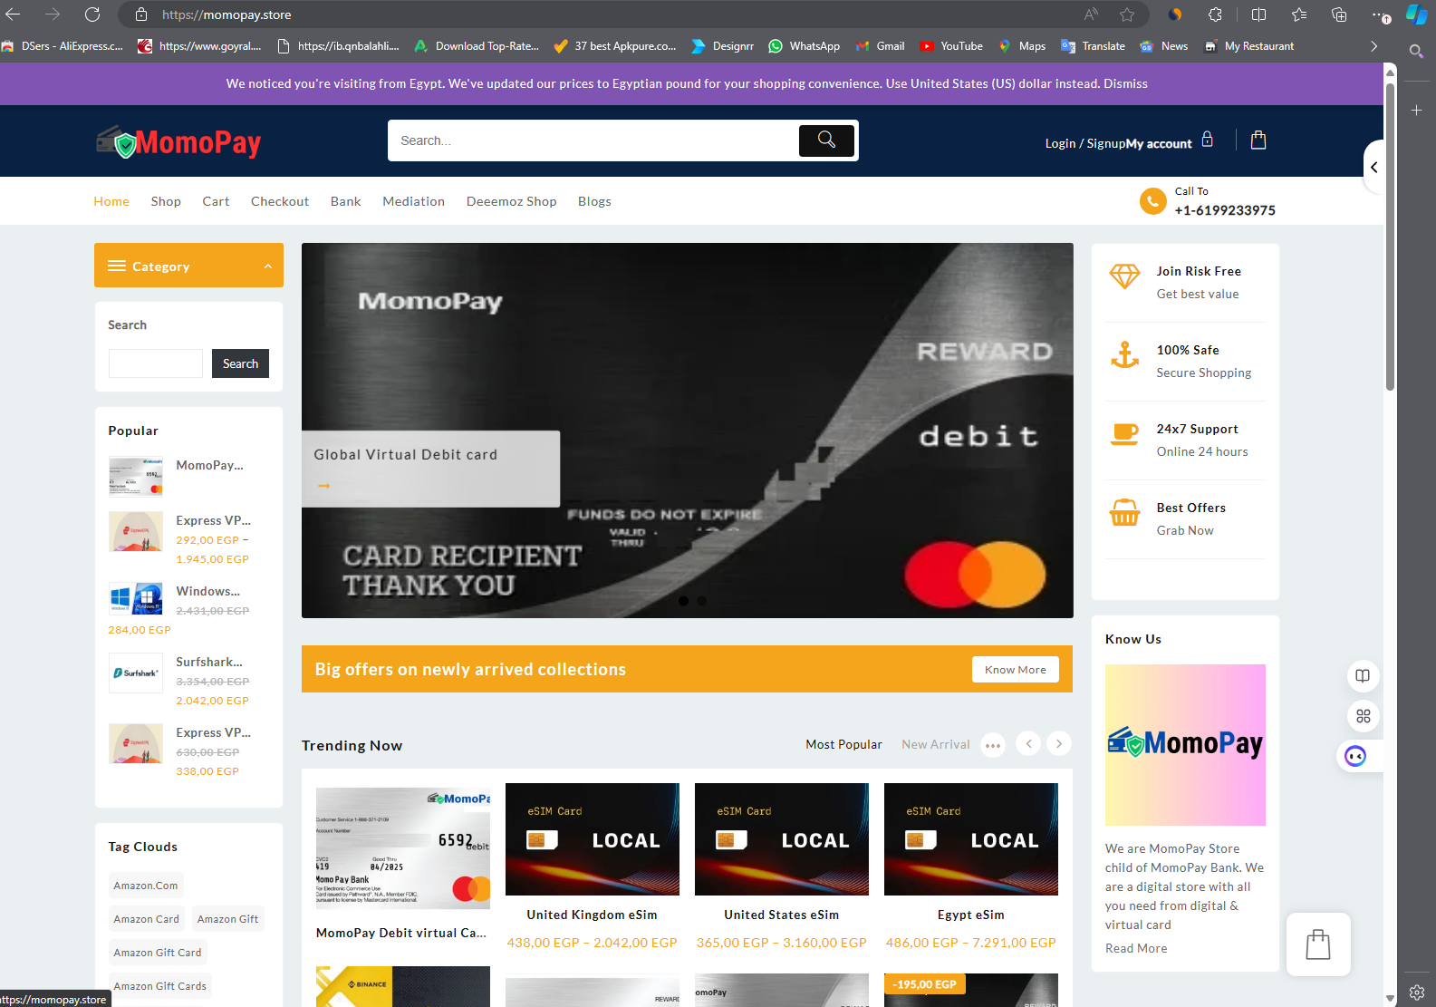The image size is (1436, 1007).
Task: Open Copilot icon in browser corner
Action: coord(1416,15)
